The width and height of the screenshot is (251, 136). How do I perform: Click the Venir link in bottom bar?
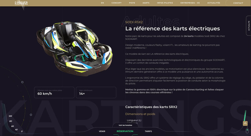tap(102, 131)
